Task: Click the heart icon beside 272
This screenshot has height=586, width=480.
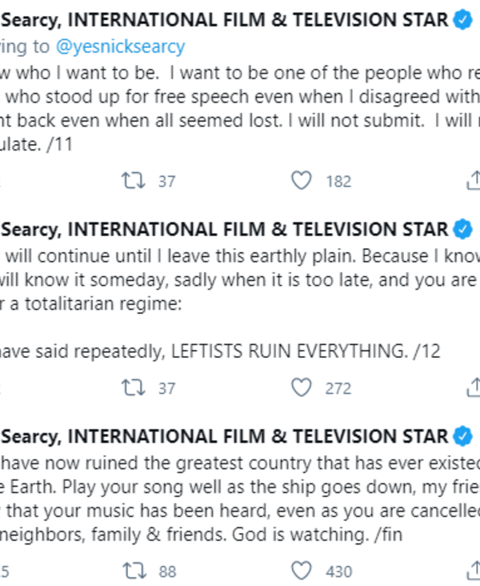Action: pos(302,388)
